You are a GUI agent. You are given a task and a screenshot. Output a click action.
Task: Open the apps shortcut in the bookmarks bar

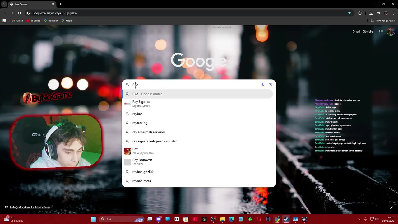(4, 21)
